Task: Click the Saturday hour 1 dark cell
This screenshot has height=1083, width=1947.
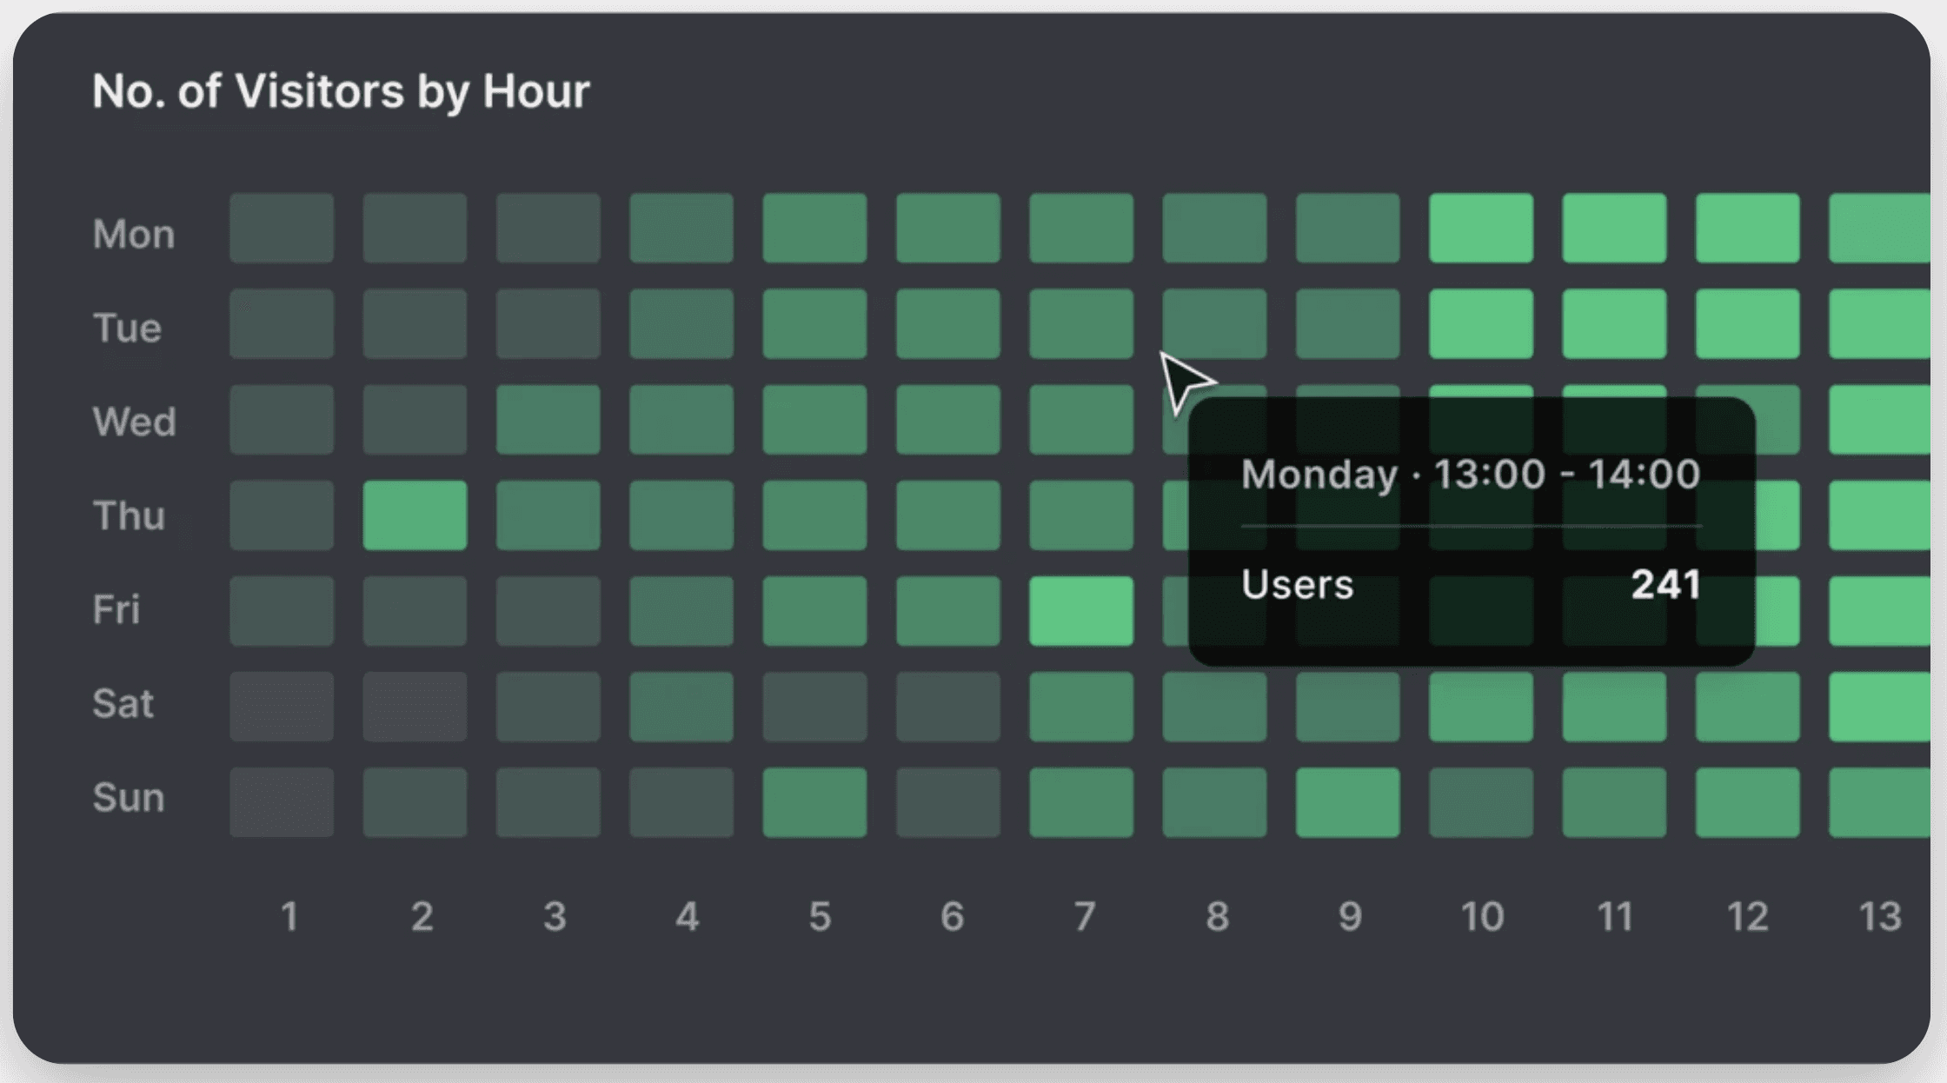Action: tap(282, 707)
